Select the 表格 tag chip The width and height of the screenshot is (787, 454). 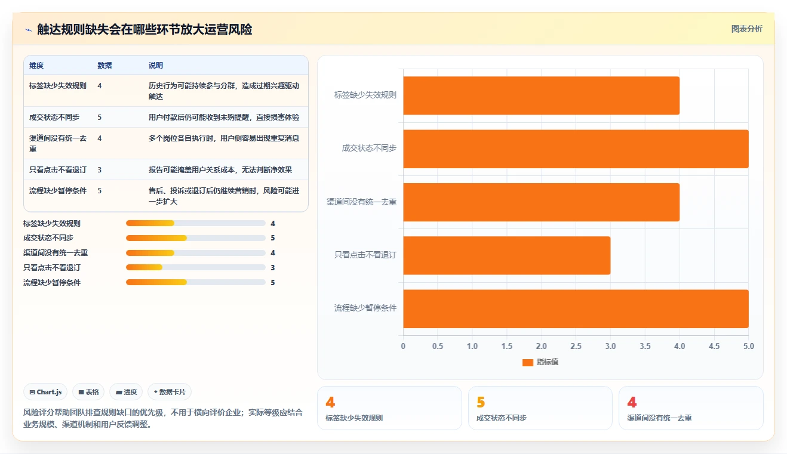click(88, 392)
